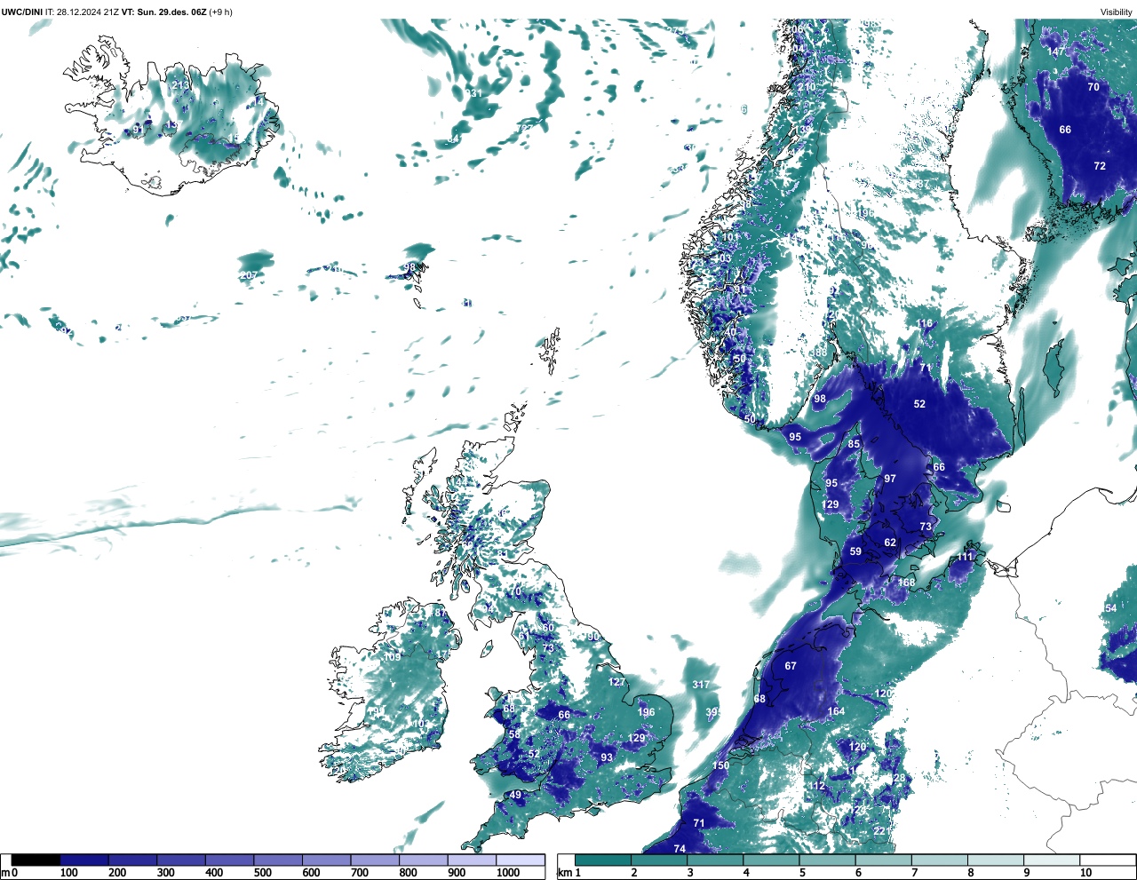This screenshot has height=880, width=1137.
Task: Click the white above-10 km legend segment
Action: click(x=1107, y=860)
